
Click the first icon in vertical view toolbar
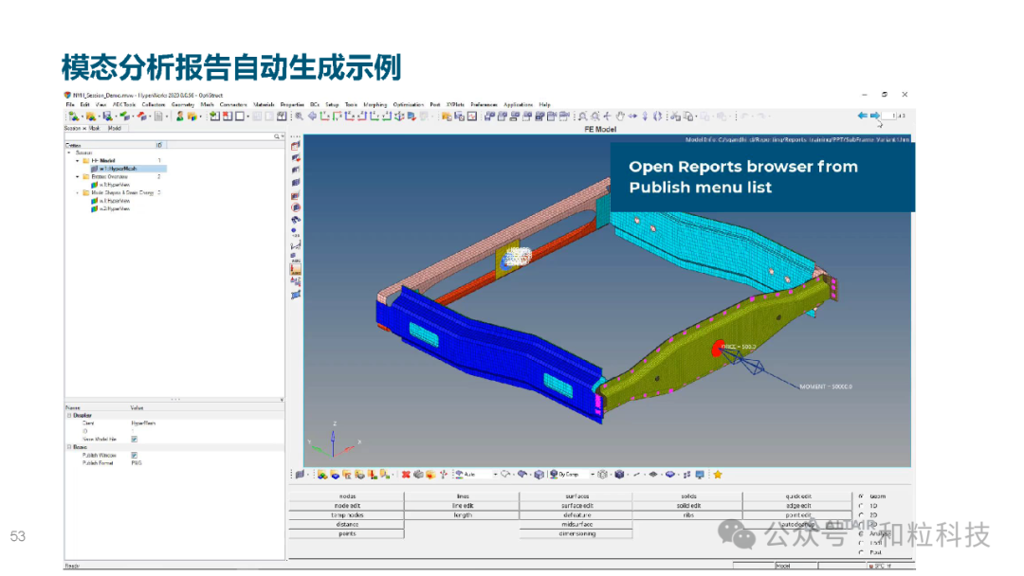tap(296, 145)
